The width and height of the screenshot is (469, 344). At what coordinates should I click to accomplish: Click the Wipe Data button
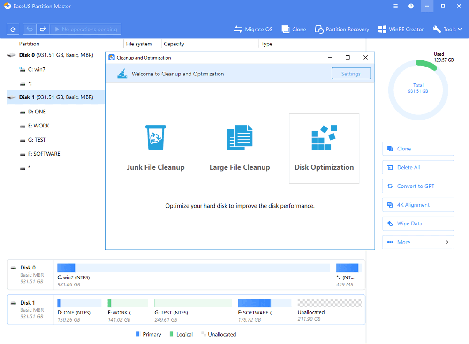point(418,224)
